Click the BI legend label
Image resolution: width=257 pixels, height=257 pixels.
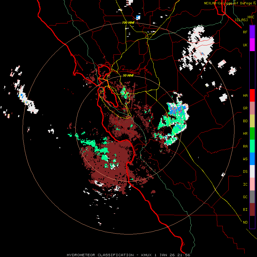click(x=245, y=210)
